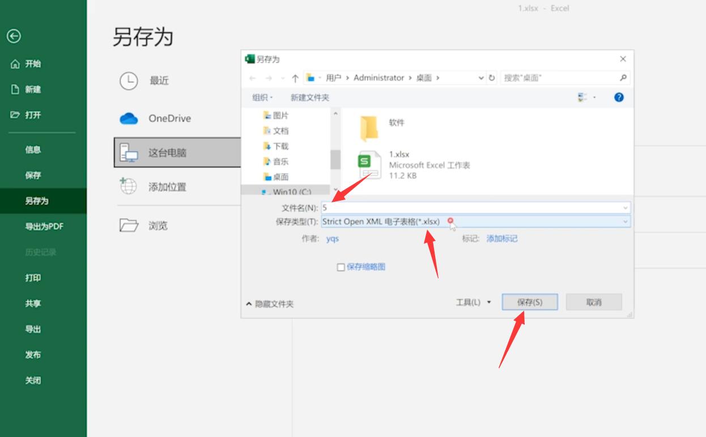Open the 工具(L) dropdown

(x=474, y=303)
